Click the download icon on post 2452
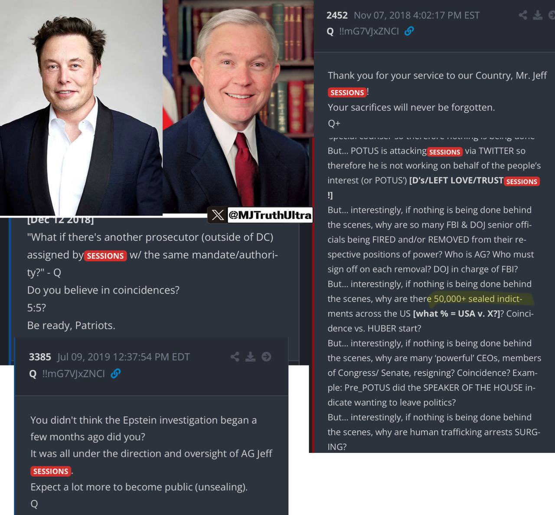 pos(538,15)
